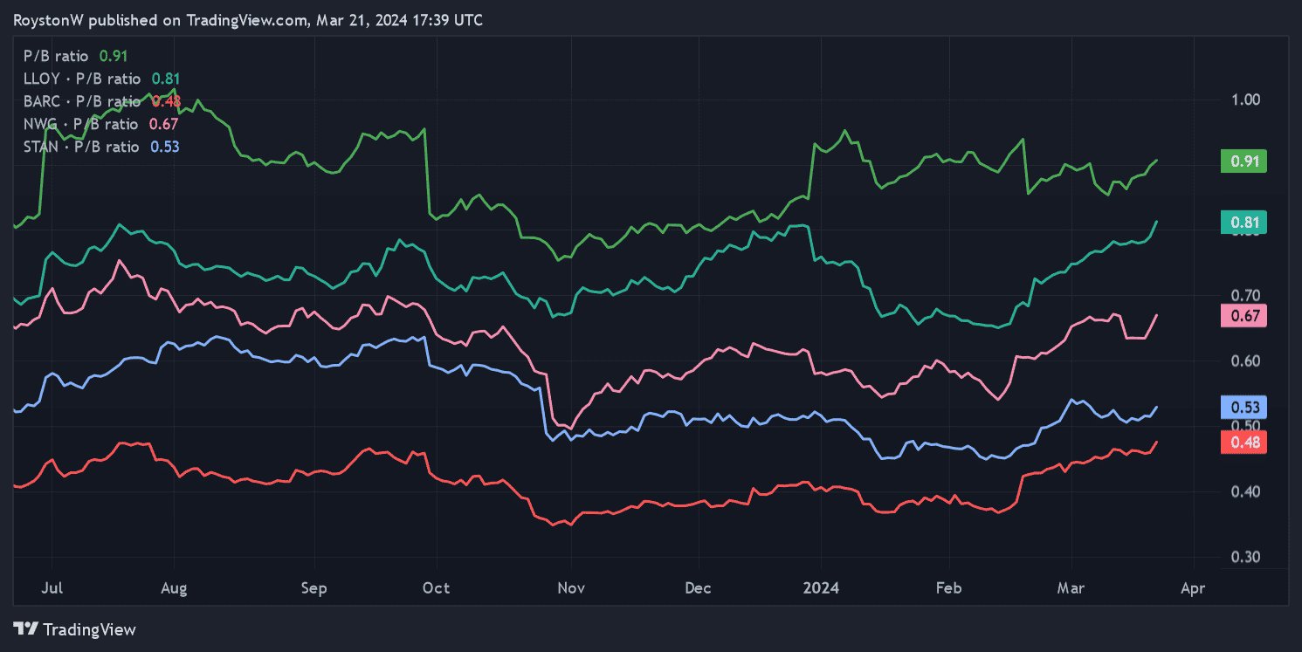Click the published-by RoystonW header text
The height and width of the screenshot is (652, 1302).
pos(248,20)
